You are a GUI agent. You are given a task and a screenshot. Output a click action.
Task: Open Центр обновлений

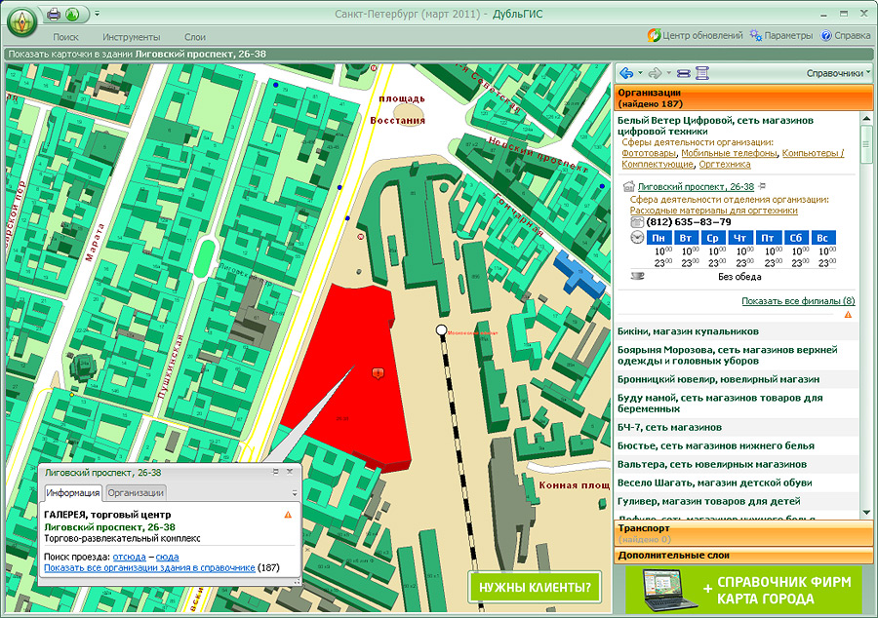pyautogui.click(x=695, y=35)
